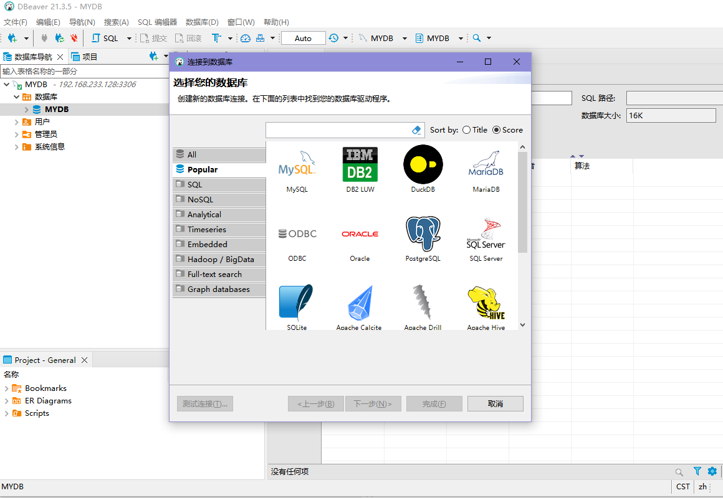The height and width of the screenshot is (498, 723).
Task: Select the Graph databases category
Action: [x=219, y=289]
